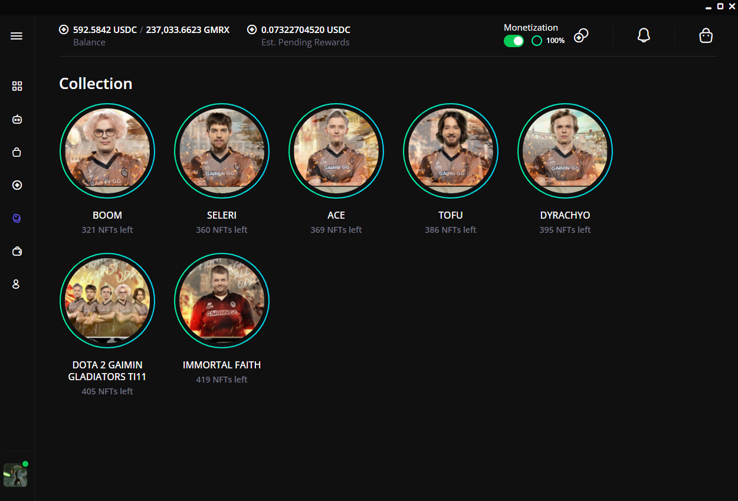Toggle the Monetization switch off
738x501 pixels.
coord(514,41)
